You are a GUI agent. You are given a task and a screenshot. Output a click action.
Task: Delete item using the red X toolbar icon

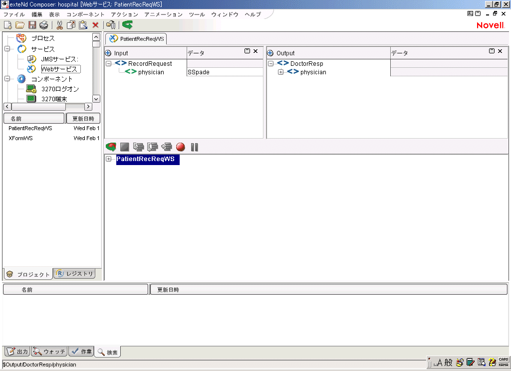click(96, 25)
